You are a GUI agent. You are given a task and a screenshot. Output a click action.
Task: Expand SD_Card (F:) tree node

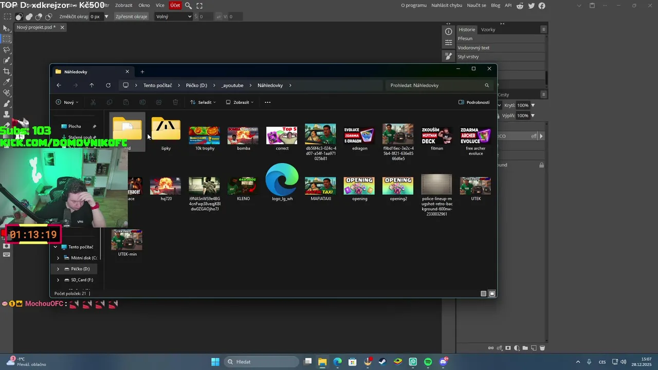58,280
